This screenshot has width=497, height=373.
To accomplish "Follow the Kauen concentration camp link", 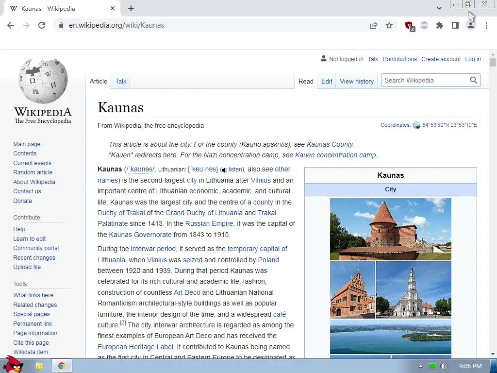I will (x=335, y=155).
